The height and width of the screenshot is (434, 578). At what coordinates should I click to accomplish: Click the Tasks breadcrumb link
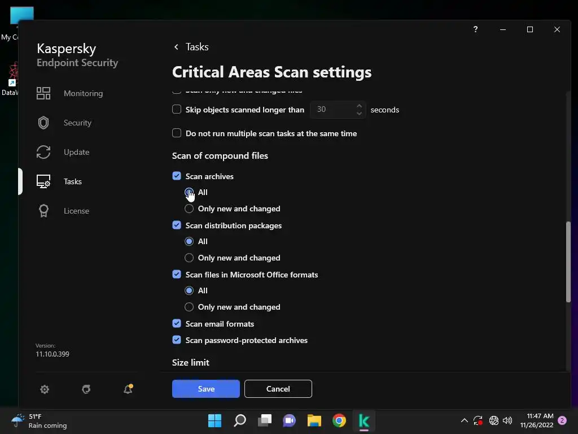coord(197,47)
